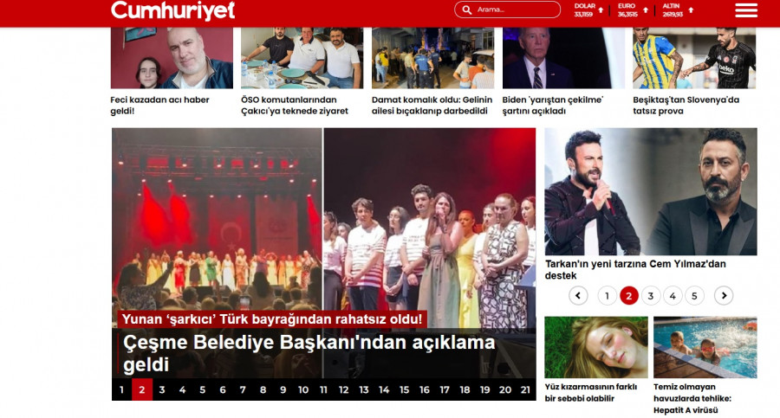Viewport: 780px width, 418px height.
Task: Open 'Tarkan'ın yeni tarzına' headline
Action: click(x=635, y=269)
